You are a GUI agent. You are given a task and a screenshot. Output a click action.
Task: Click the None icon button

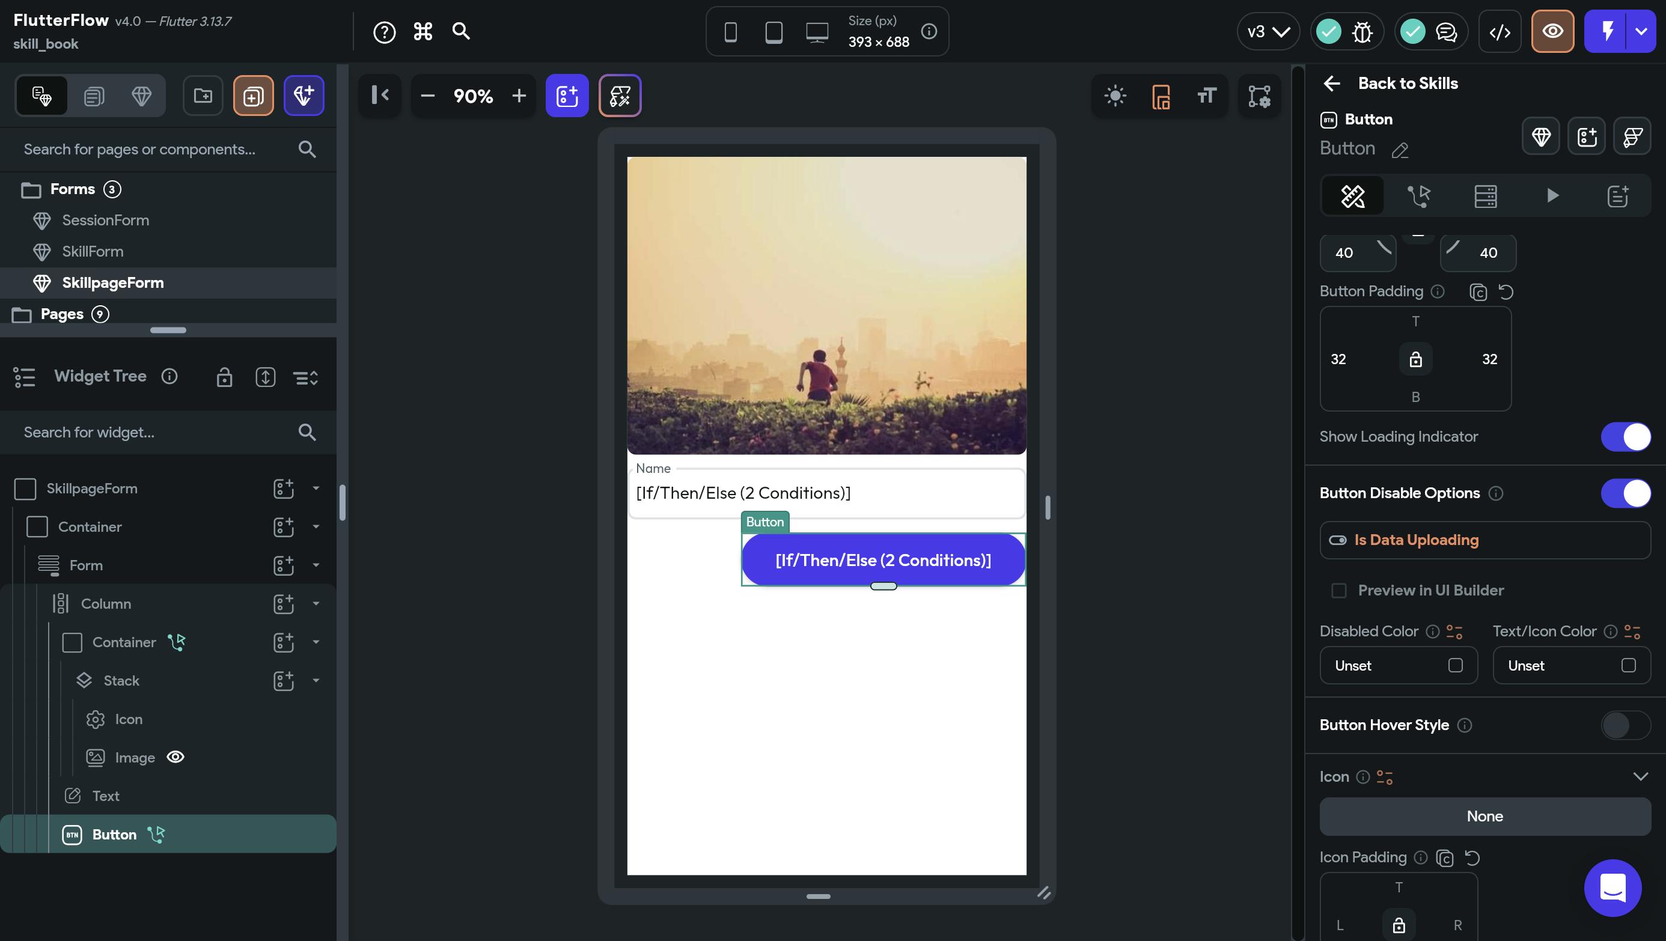pyautogui.click(x=1484, y=816)
